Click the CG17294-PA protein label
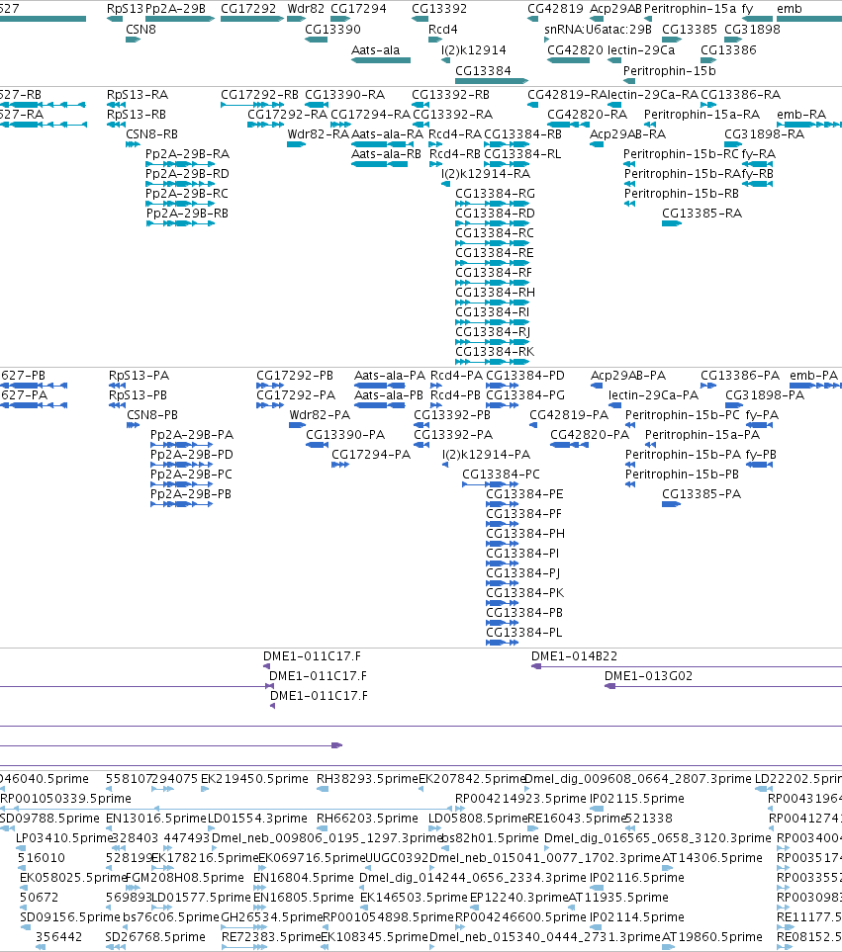Viewport: 842px width, 952px height. pyautogui.click(x=371, y=454)
